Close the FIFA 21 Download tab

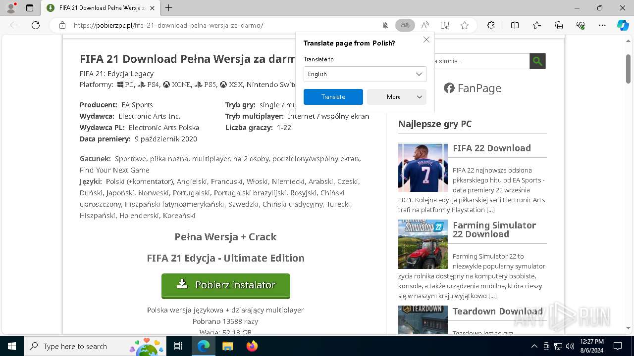[x=152, y=8]
